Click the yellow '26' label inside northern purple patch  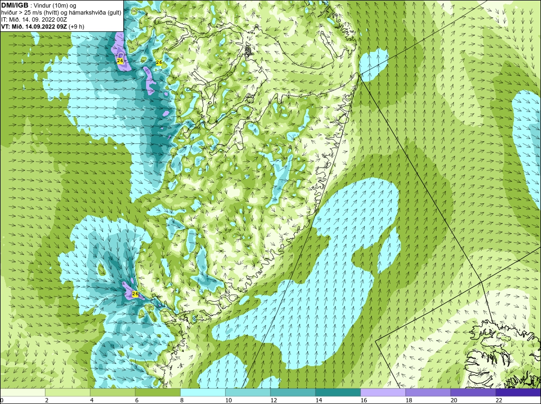(x=120, y=61)
